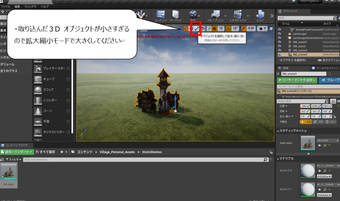Open the 表示オプション view options
This screenshot has height=201, width=340.
click(x=329, y=60)
